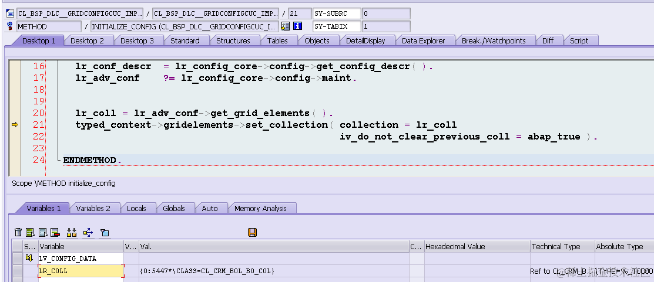This screenshot has width=654, height=282.
Task: Click the blue info icon next to INITIALIZE_CONFIG
Action: pyautogui.click(x=297, y=26)
